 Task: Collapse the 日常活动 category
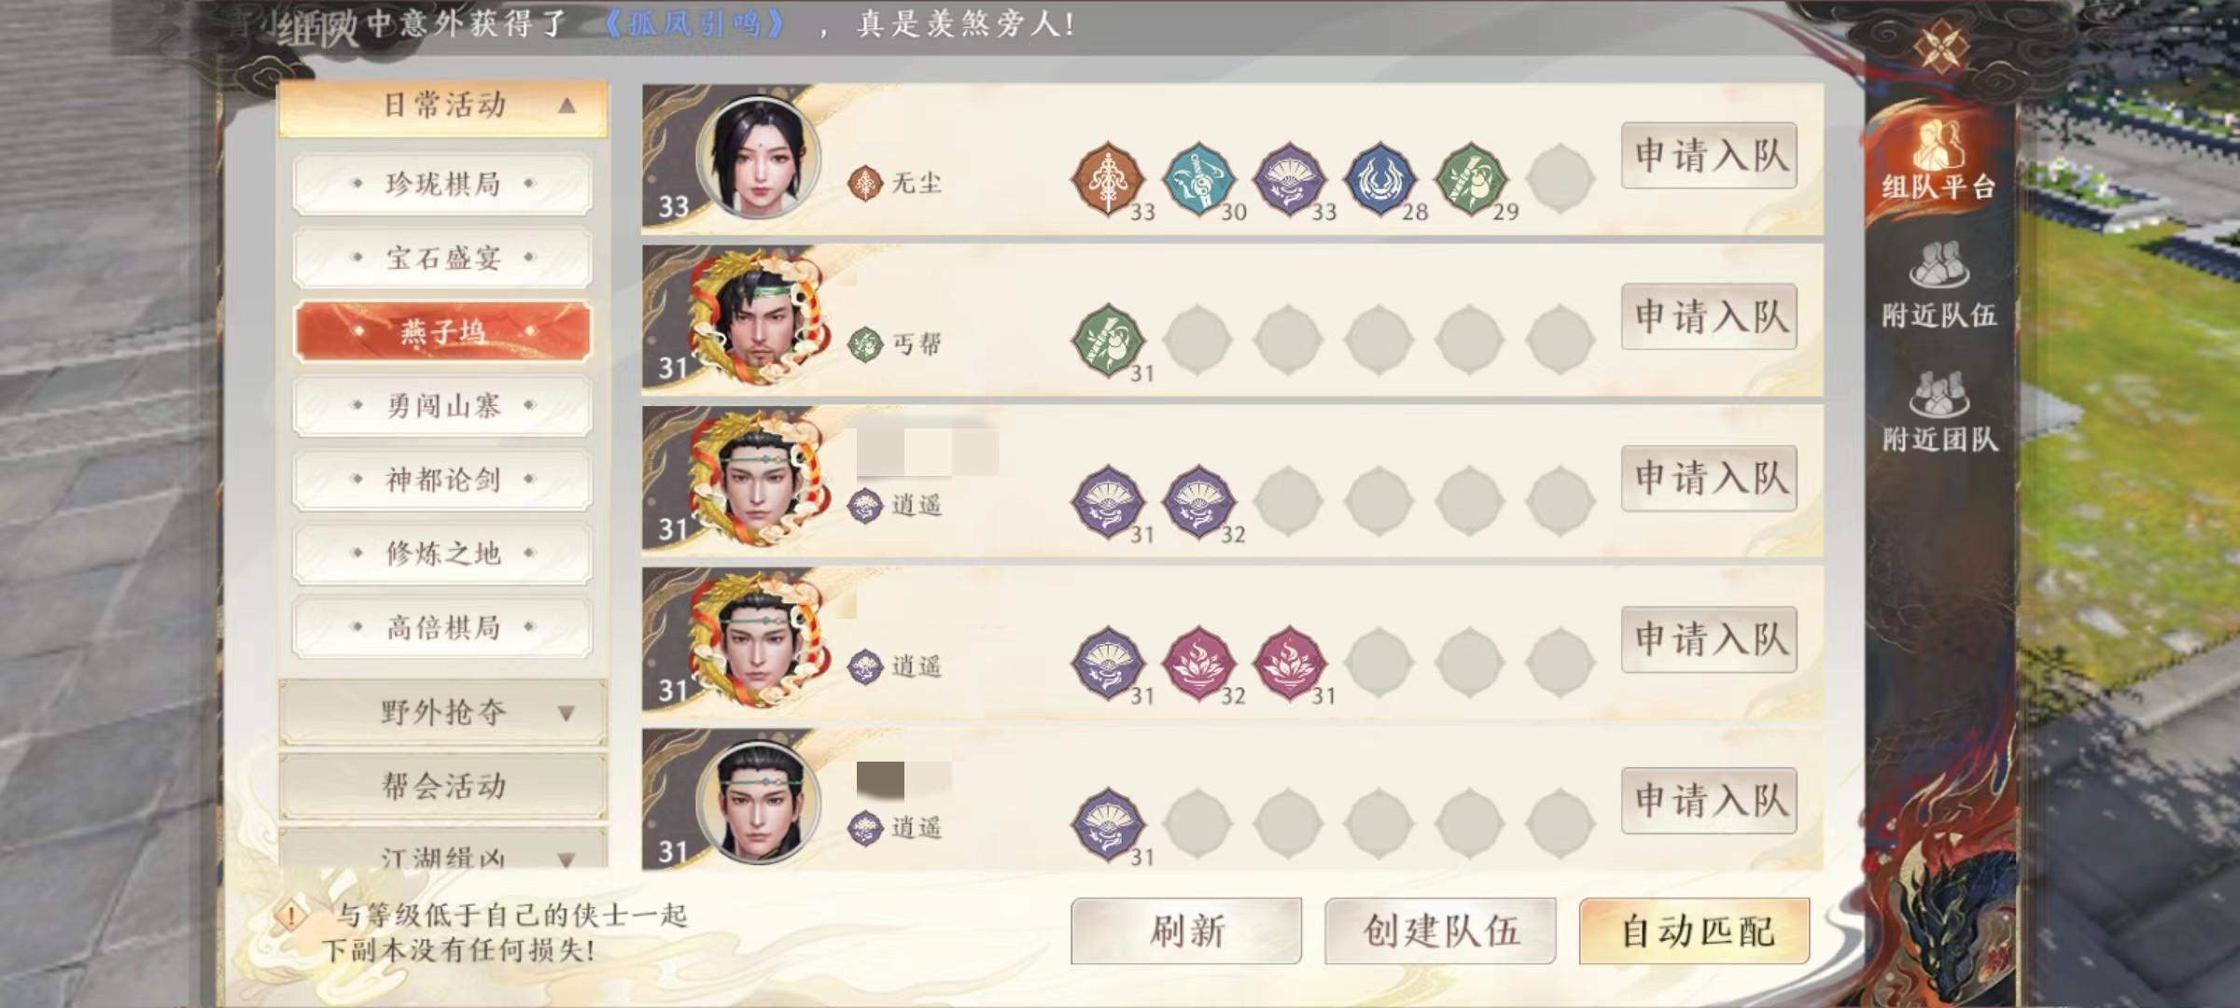[443, 107]
